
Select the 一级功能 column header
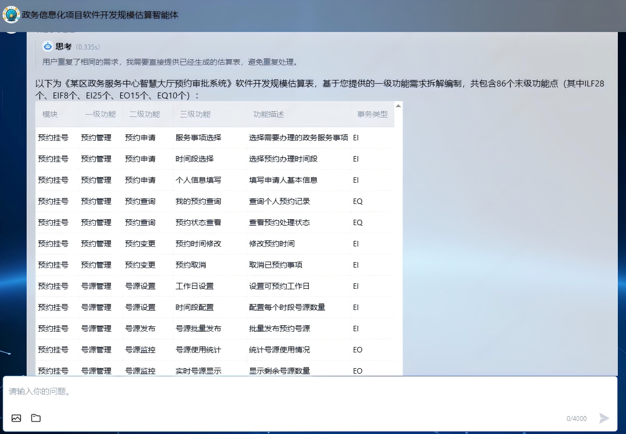pos(101,114)
